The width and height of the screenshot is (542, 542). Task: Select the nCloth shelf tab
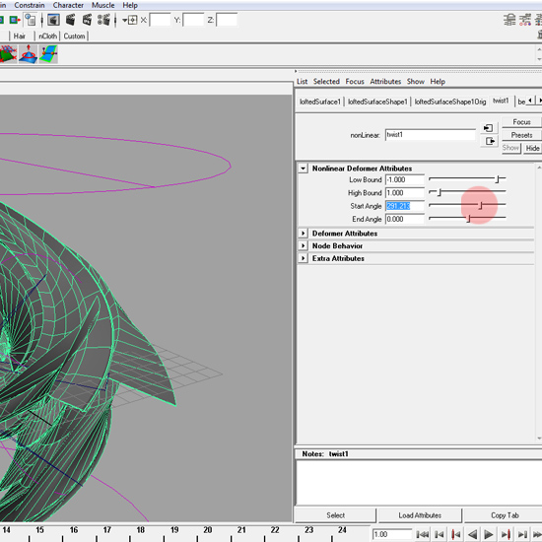(x=47, y=35)
